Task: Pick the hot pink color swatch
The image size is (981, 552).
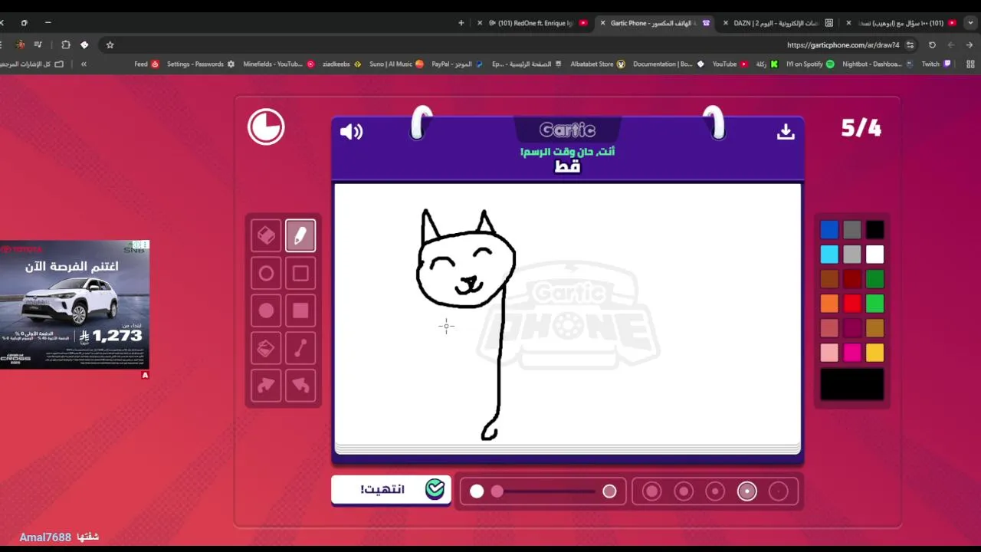Action: [x=852, y=353]
